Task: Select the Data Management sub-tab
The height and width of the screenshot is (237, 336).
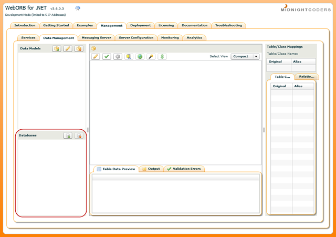Action: coord(58,38)
